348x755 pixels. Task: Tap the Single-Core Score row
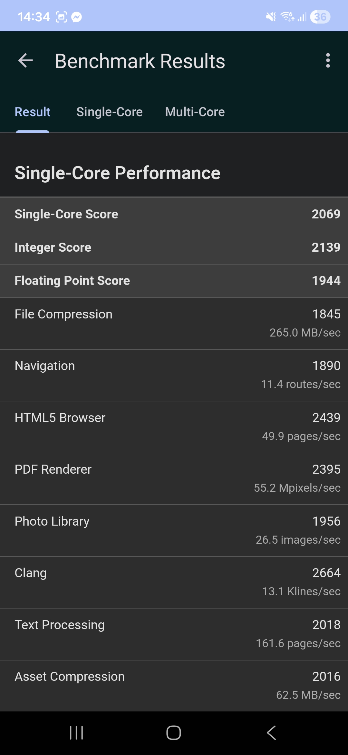174,214
